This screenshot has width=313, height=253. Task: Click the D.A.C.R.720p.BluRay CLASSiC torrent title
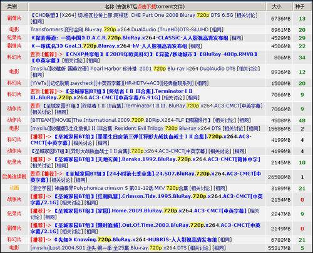pyautogui.click(x=130, y=38)
